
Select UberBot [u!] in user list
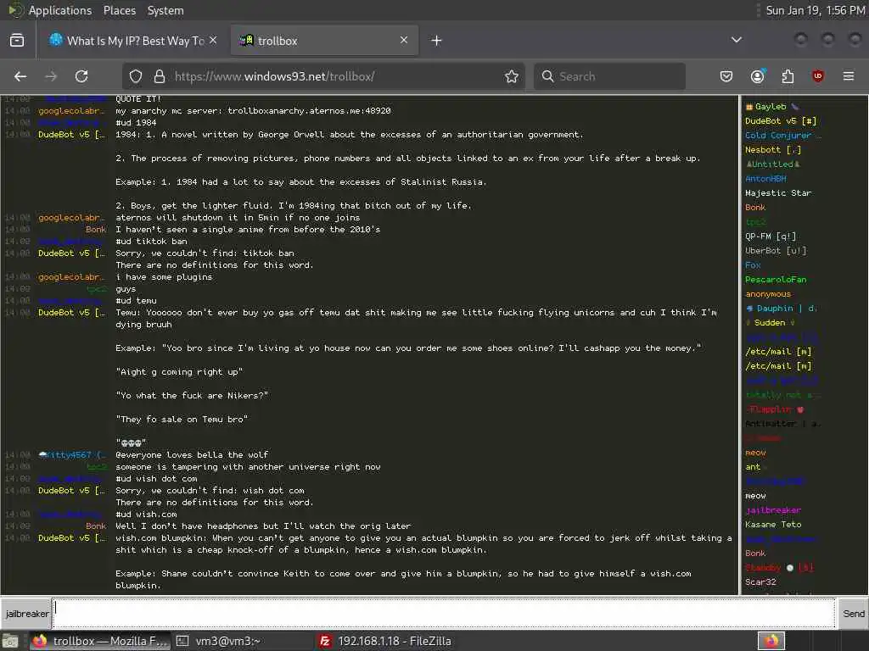(x=776, y=250)
